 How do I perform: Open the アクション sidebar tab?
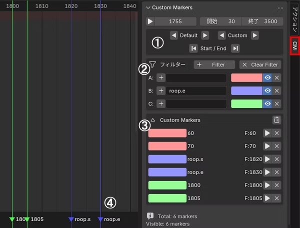[295, 19]
